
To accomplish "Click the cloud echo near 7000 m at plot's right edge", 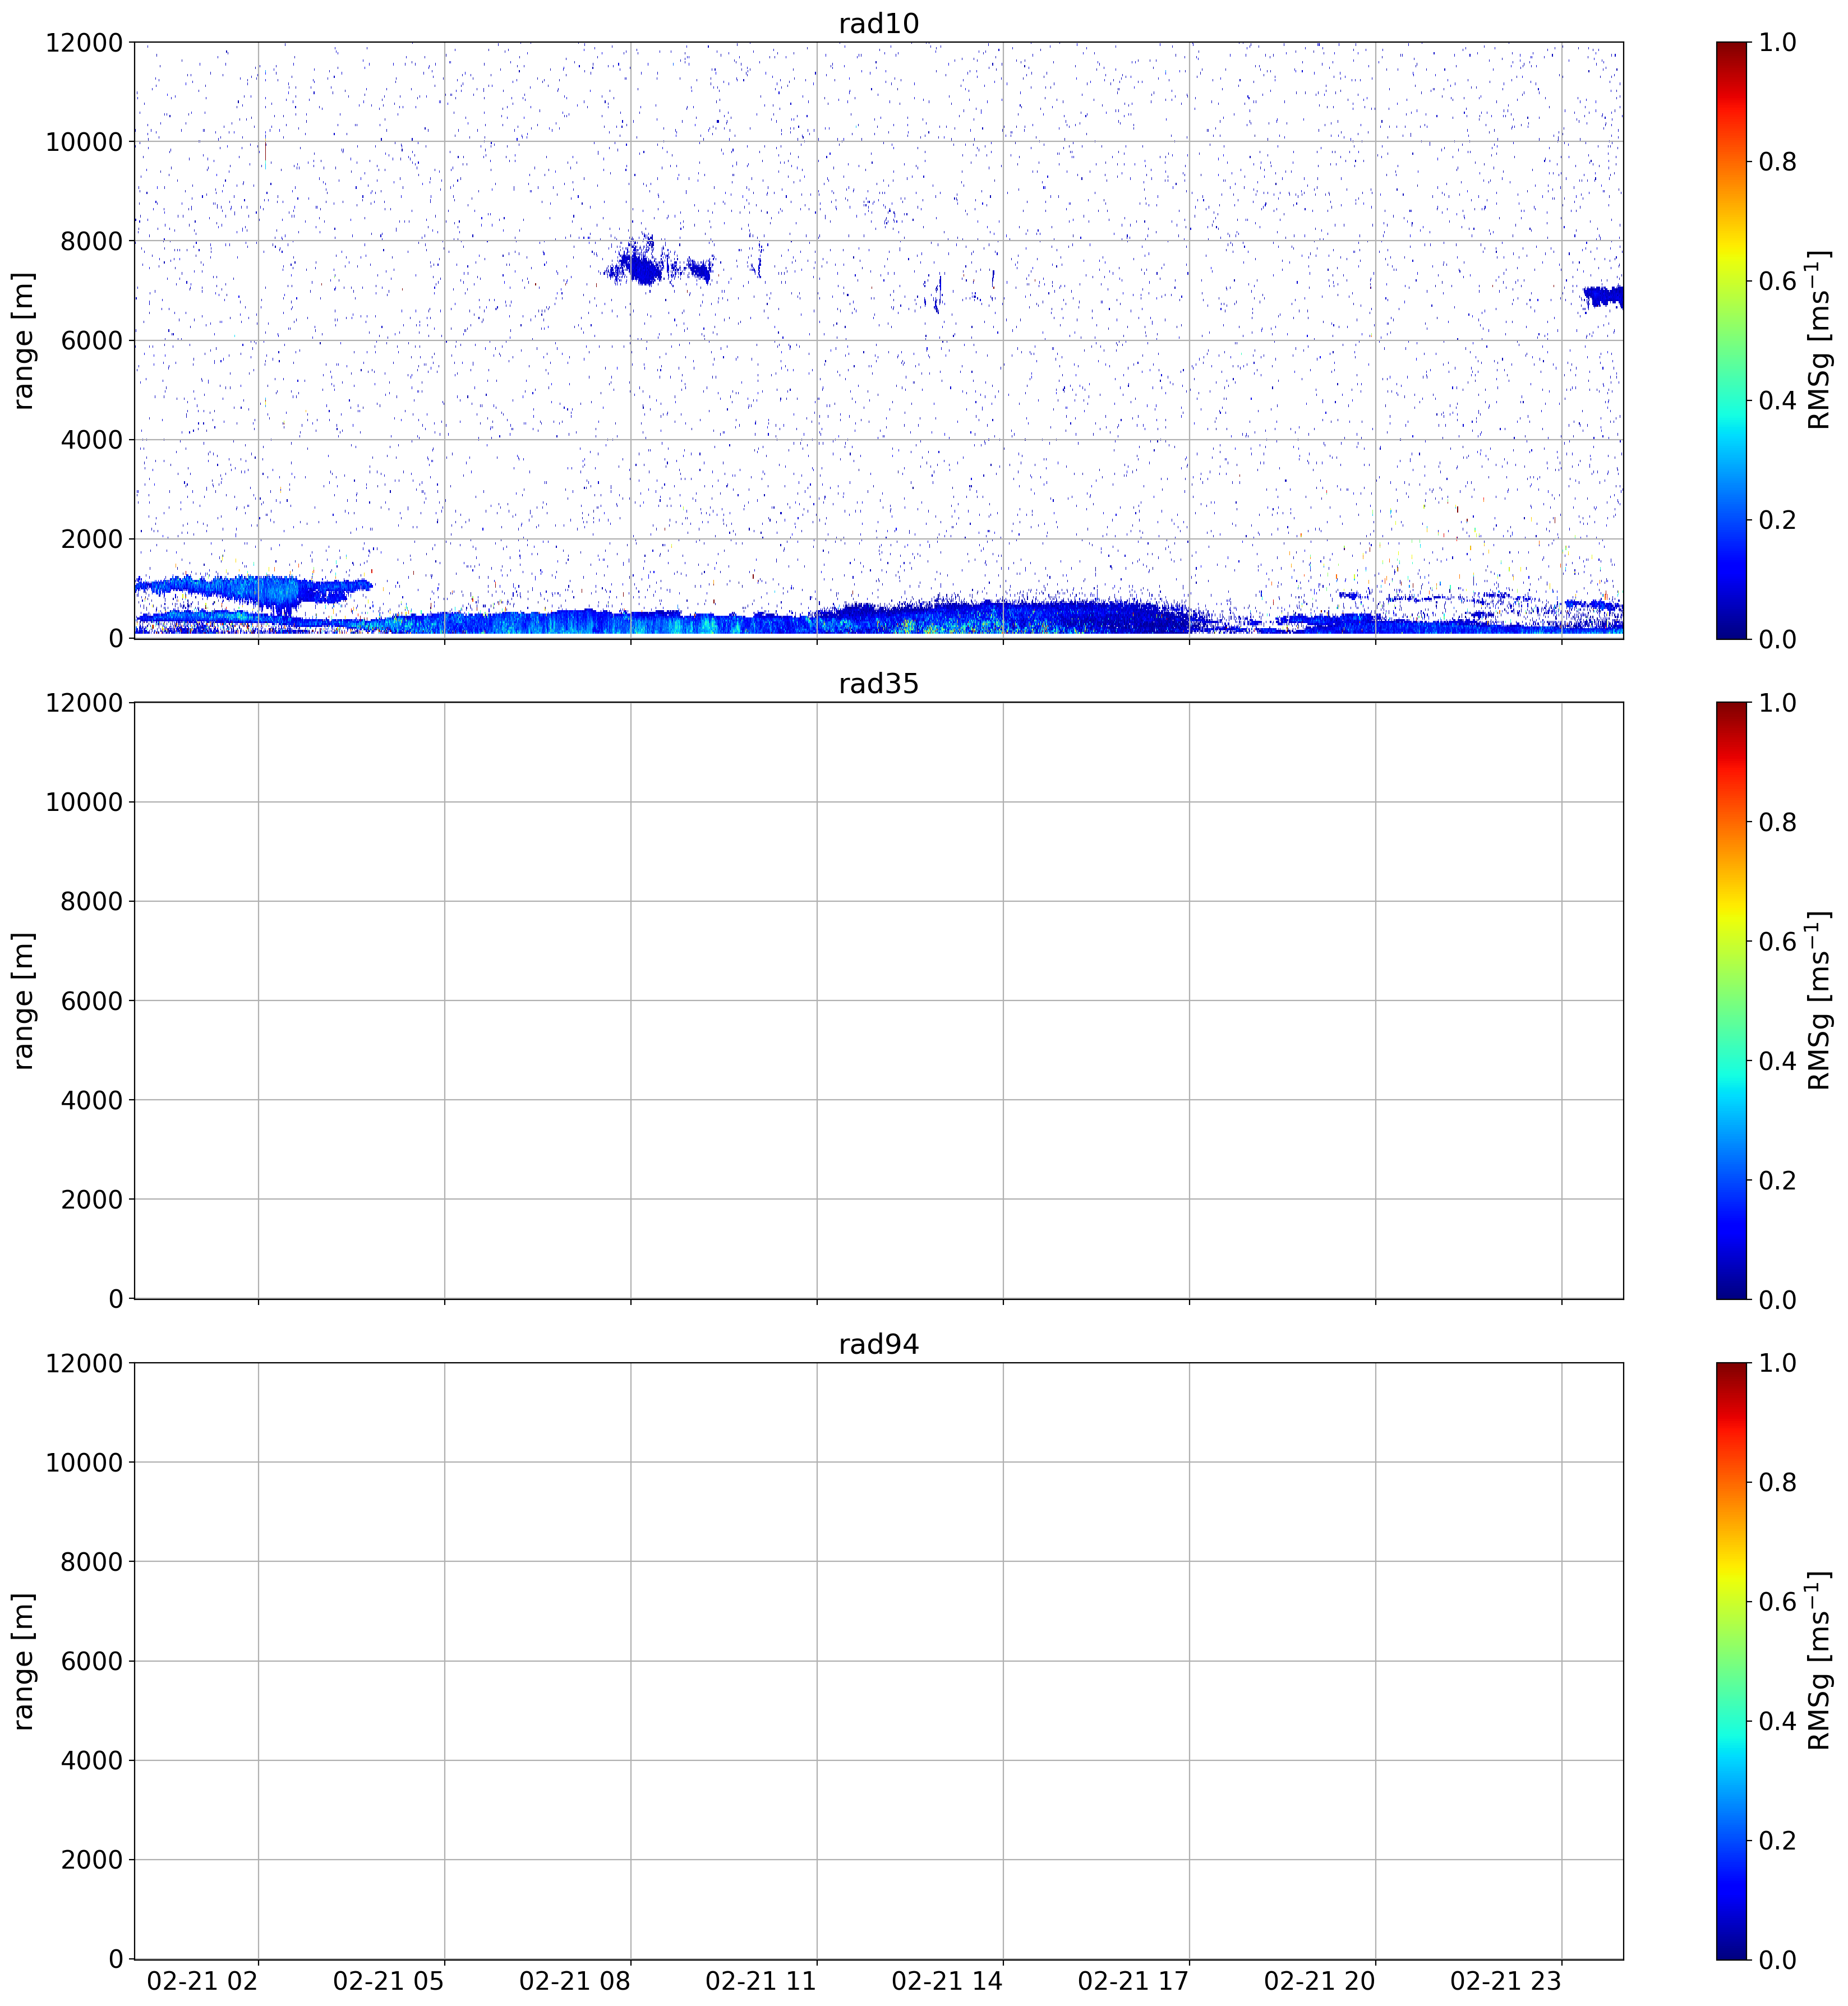I will (x=1603, y=297).
